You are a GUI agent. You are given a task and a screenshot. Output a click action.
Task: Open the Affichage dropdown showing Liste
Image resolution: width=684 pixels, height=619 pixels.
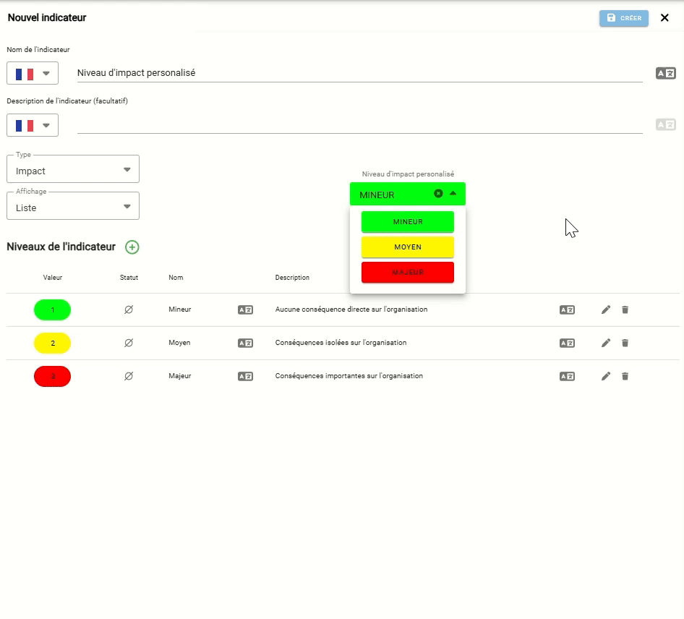pyautogui.click(x=73, y=206)
